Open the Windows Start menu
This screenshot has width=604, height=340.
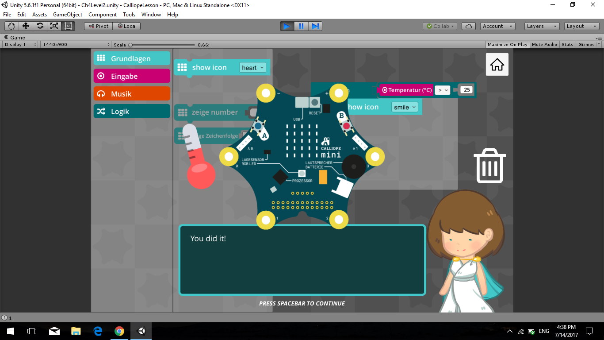(x=11, y=331)
